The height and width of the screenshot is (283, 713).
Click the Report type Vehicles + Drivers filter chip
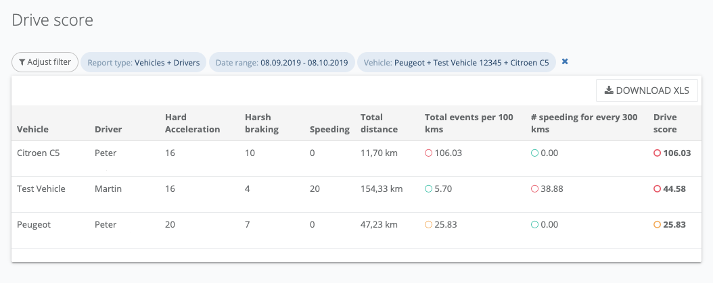pos(143,63)
